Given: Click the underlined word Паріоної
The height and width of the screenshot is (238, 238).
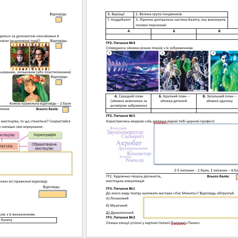Looking at the screenshot, I should click(x=178, y=223).
